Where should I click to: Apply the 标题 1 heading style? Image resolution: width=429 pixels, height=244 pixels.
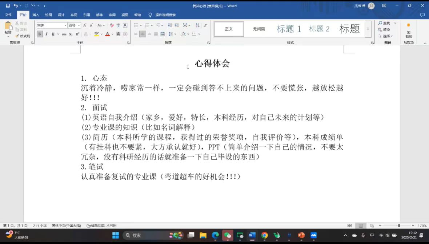pos(289,29)
